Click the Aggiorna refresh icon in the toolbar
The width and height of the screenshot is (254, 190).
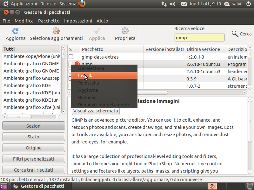(15, 31)
